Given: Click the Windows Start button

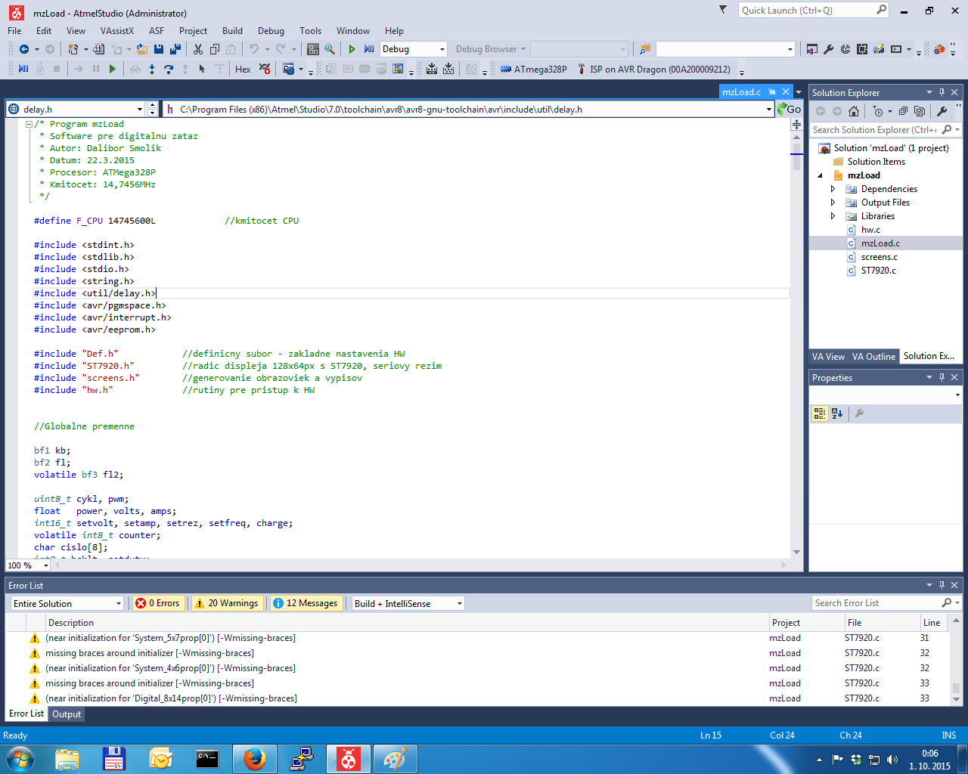Looking at the screenshot, I should coord(20,759).
